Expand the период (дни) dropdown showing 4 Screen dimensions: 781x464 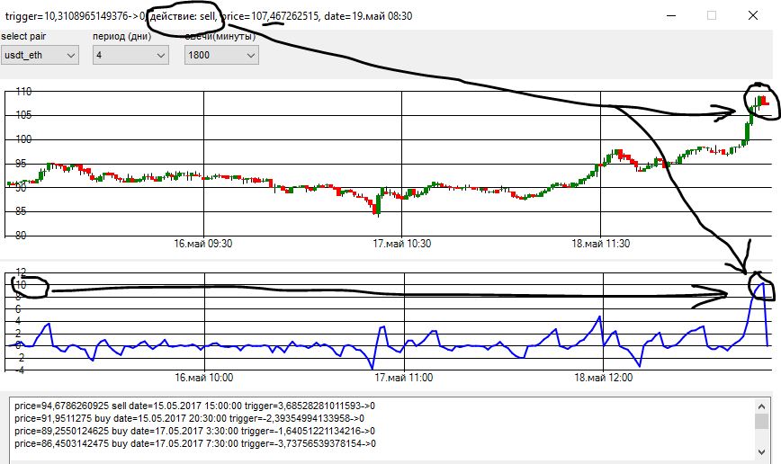coord(130,56)
